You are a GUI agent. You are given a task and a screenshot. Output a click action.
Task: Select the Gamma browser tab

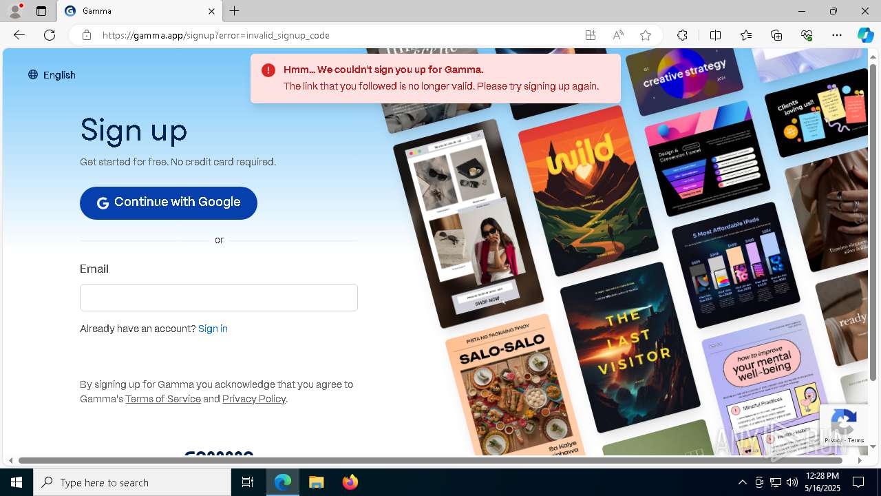(x=140, y=11)
